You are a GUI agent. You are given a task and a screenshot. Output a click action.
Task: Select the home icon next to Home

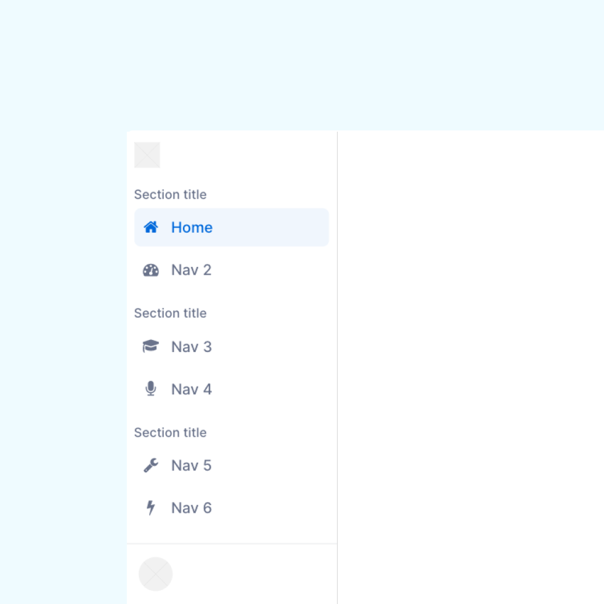pos(151,227)
